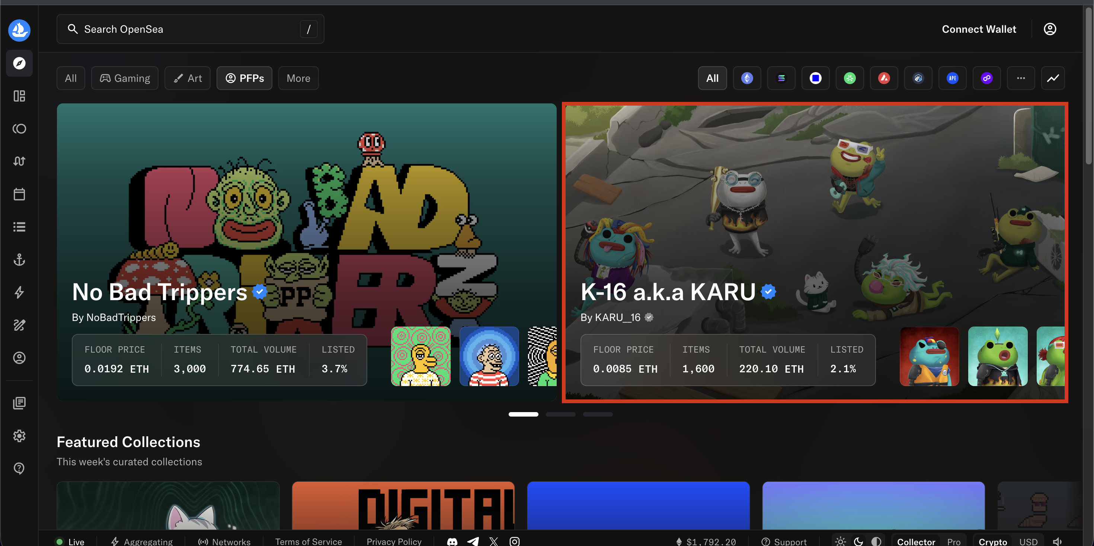Click the OpenSea sailboat logo

pyautogui.click(x=19, y=30)
